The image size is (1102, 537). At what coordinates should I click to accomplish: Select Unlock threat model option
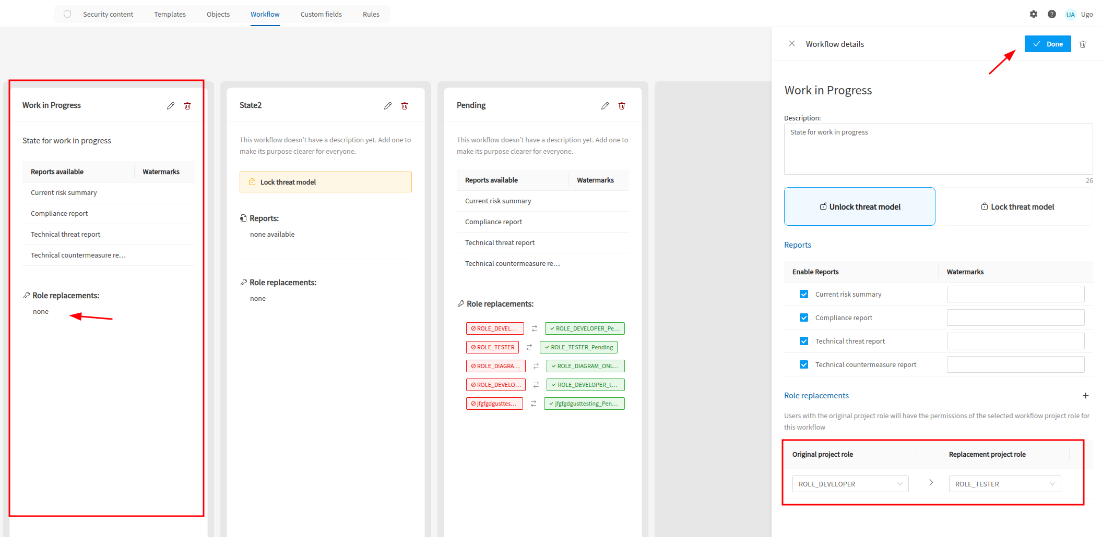pos(860,206)
